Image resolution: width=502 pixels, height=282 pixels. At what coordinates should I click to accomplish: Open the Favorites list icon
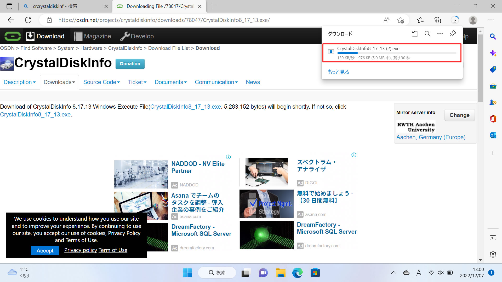420,20
